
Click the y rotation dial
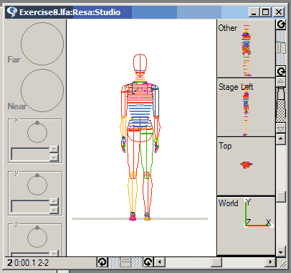click(37, 185)
